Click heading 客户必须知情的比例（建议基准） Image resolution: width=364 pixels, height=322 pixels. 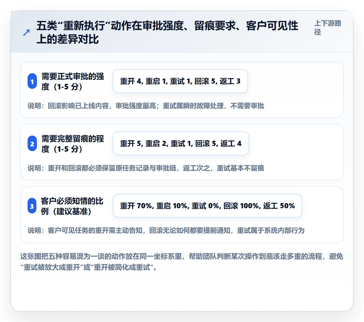tap(72, 206)
